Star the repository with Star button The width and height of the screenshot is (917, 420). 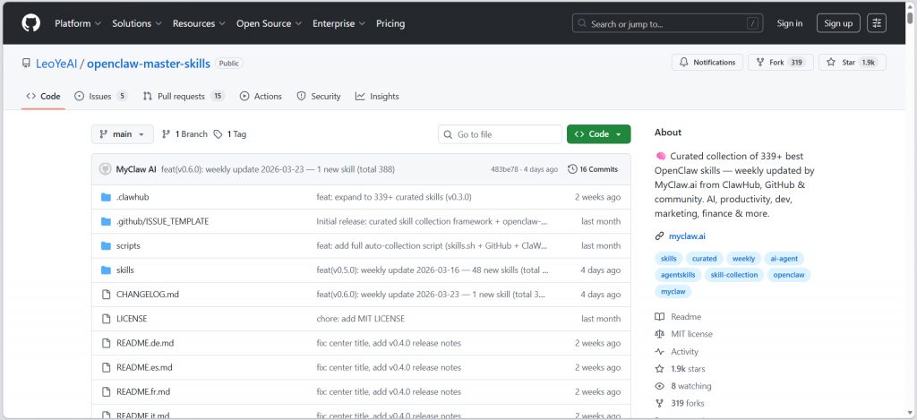pyautogui.click(x=853, y=62)
